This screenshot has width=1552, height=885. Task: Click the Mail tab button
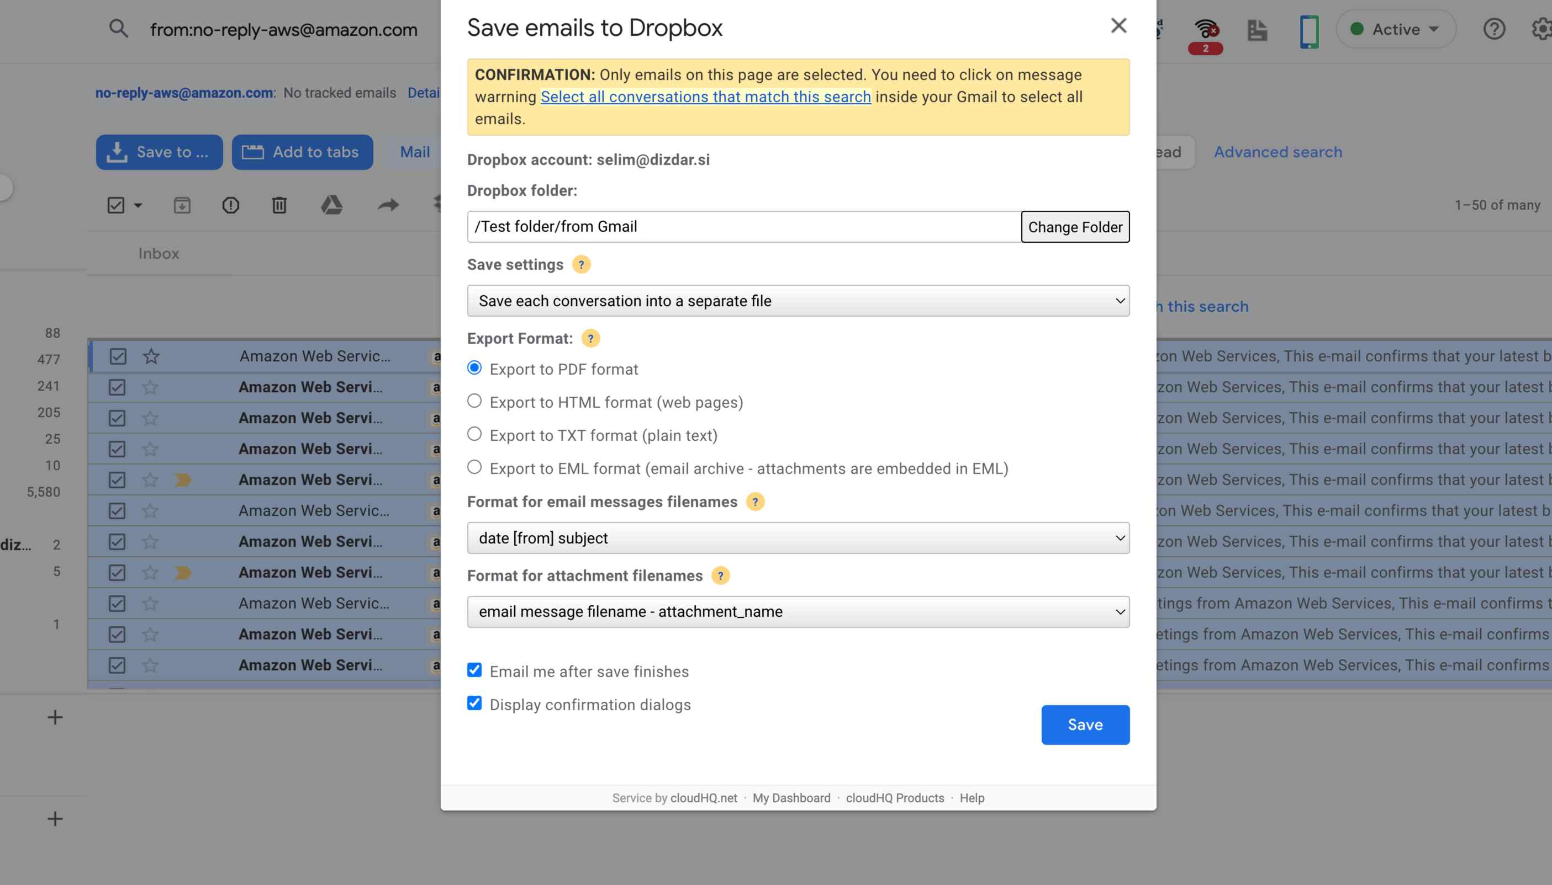pos(414,152)
